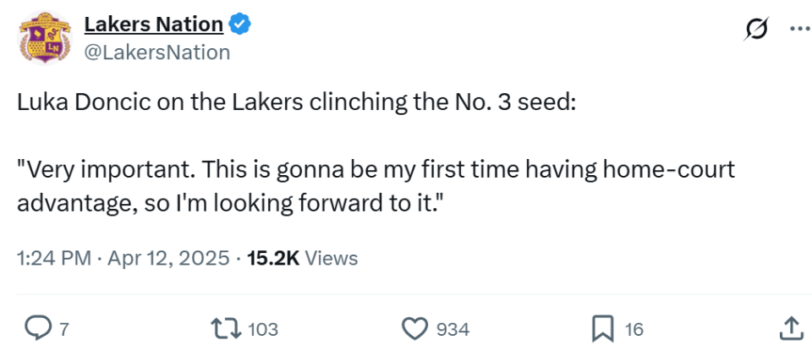Toggle the bookmark icon on this post

coord(601,328)
